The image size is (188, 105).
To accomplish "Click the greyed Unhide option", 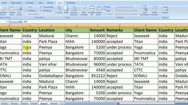I will 108,14.
